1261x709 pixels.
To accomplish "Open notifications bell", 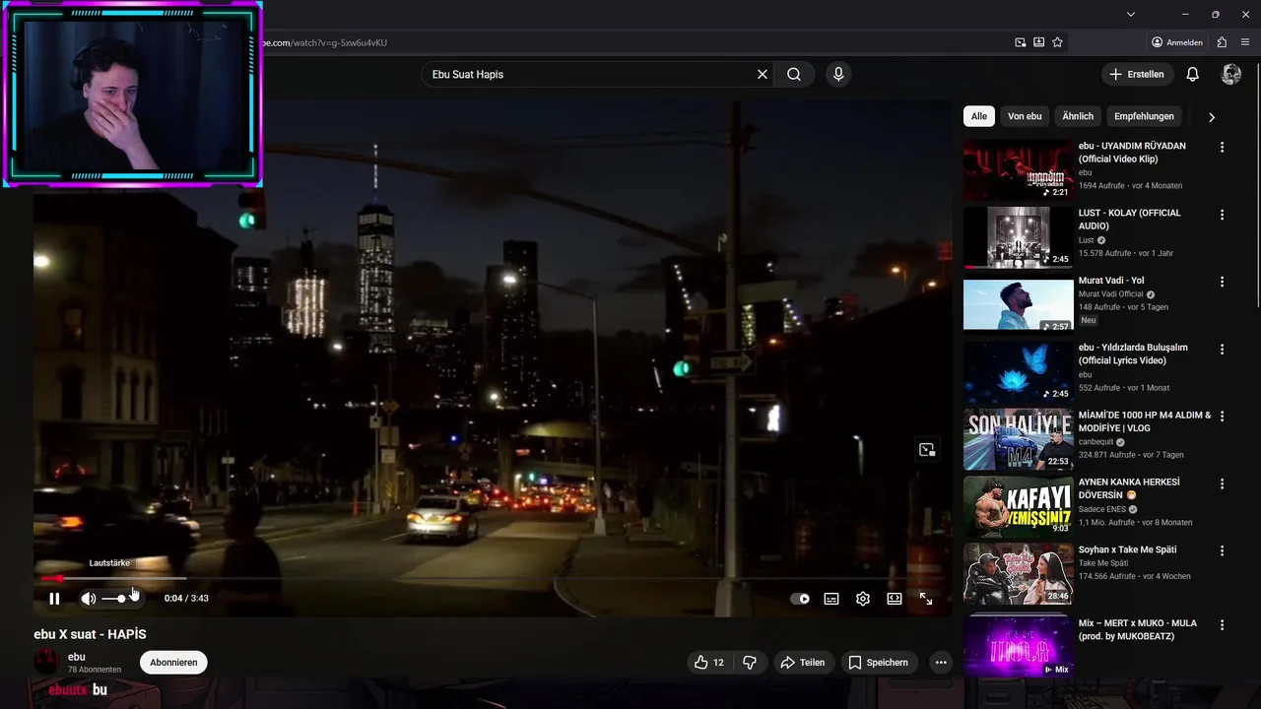I will tap(1192, 74).
